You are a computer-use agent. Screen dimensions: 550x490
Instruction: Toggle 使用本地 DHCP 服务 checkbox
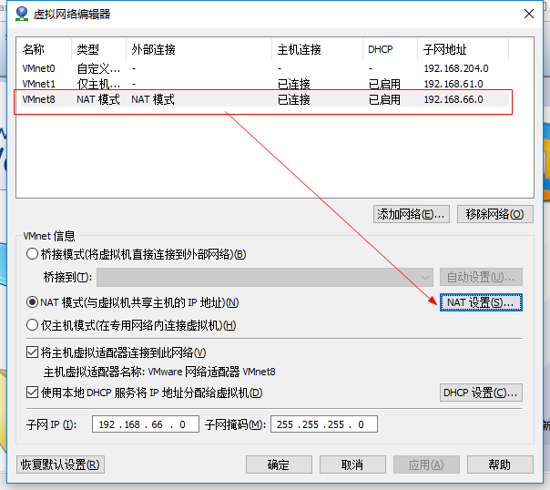pos(32,393)
